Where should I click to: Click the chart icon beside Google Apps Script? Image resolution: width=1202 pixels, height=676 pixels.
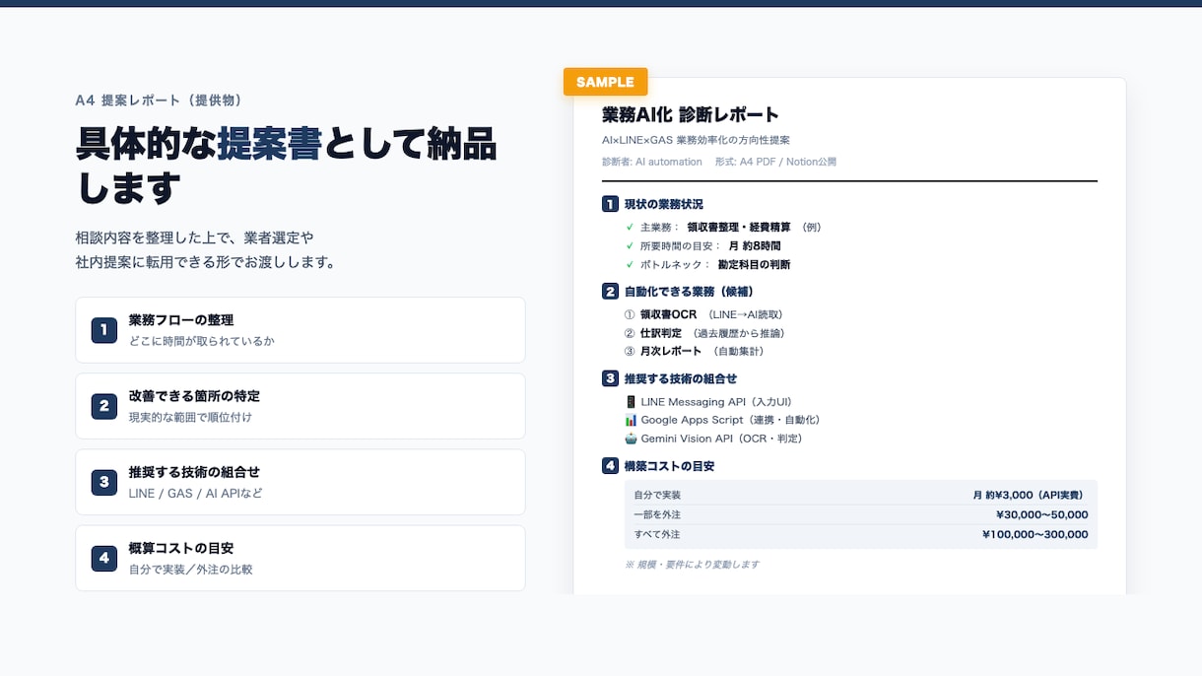pos(631,420)
